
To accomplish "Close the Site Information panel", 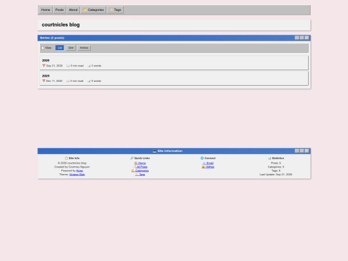I will 307,151.
